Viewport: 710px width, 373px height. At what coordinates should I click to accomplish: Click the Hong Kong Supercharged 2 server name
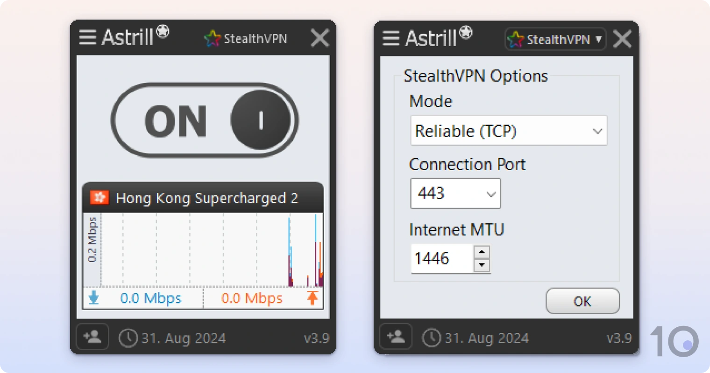[x=207, y=198]
